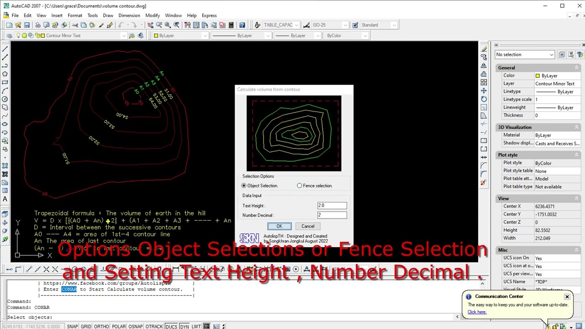Select the Move modify tool
This screenshot has height=329, width=585.
pos(484,90)
